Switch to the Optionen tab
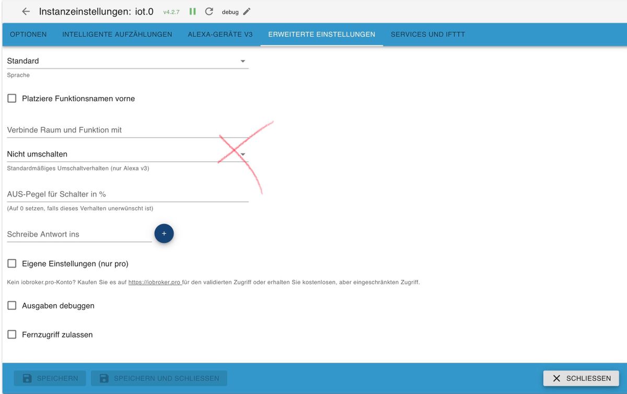This screenshot has height=394, width=627. (28, 34)
